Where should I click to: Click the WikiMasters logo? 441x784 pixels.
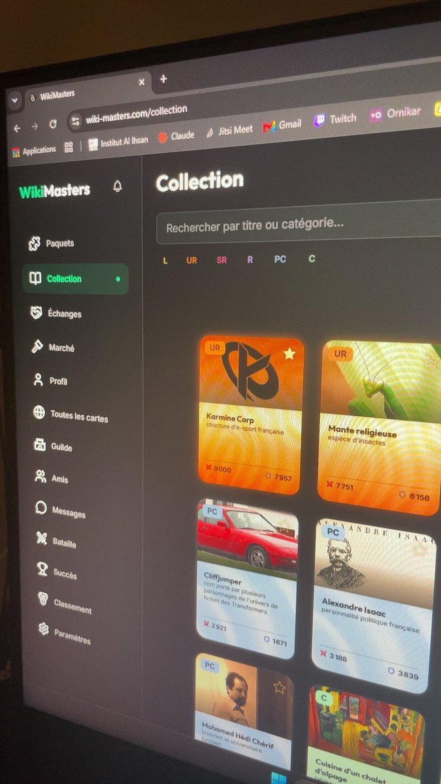[x=55, y=191]
